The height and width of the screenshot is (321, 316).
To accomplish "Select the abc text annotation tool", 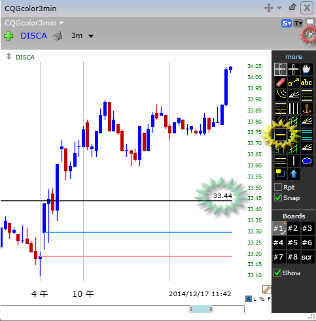I will 307,82.
